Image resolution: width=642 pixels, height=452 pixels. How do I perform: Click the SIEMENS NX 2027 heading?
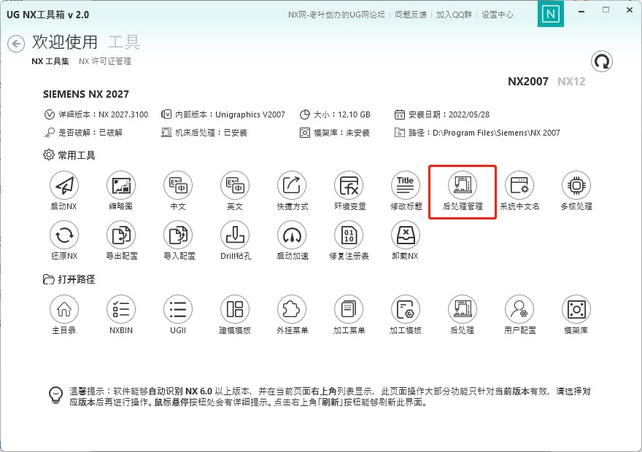tap(86, 94)
